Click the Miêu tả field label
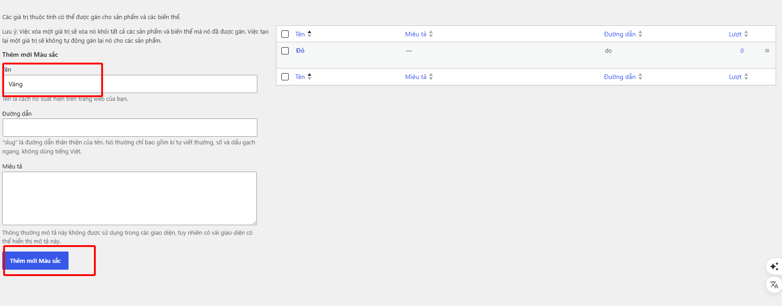 tap(12, 166)
